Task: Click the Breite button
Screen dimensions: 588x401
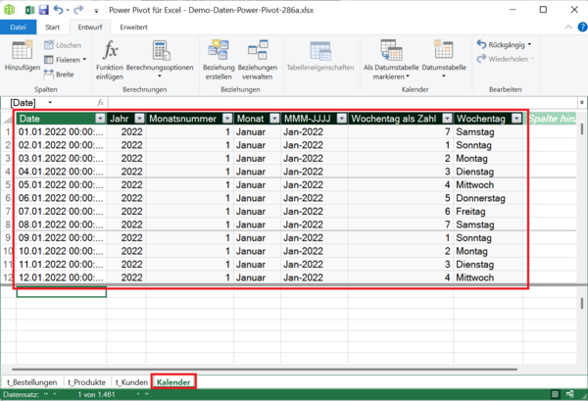Action: click(58, 74)
